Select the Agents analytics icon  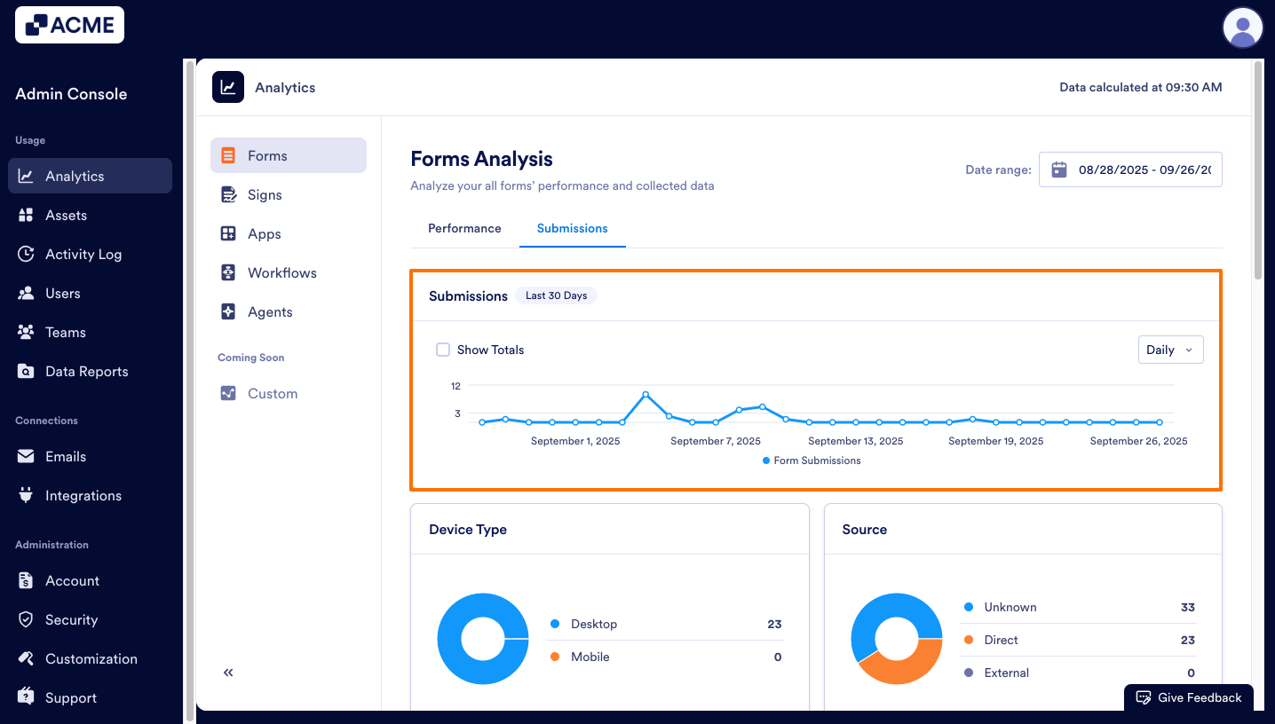230,311
